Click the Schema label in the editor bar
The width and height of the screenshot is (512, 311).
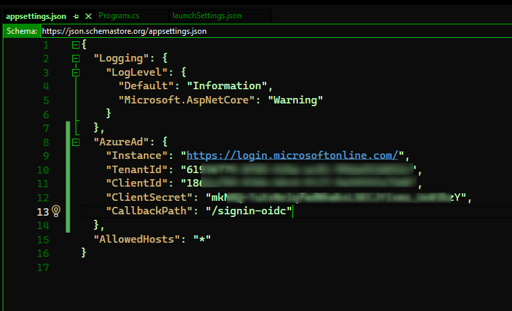point(22,30)
